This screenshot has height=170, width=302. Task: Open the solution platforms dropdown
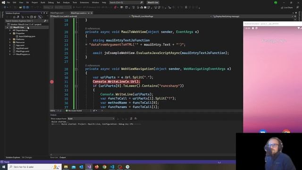click(x=63, y=8)
